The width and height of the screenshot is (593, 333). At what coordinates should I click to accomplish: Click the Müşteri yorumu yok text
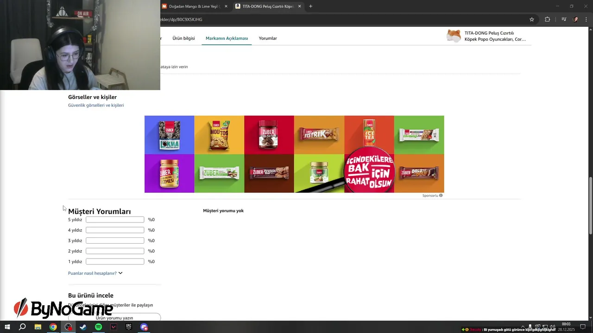pos(223,211)
